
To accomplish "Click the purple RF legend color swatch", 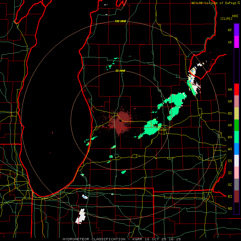I will click(236, 30).
